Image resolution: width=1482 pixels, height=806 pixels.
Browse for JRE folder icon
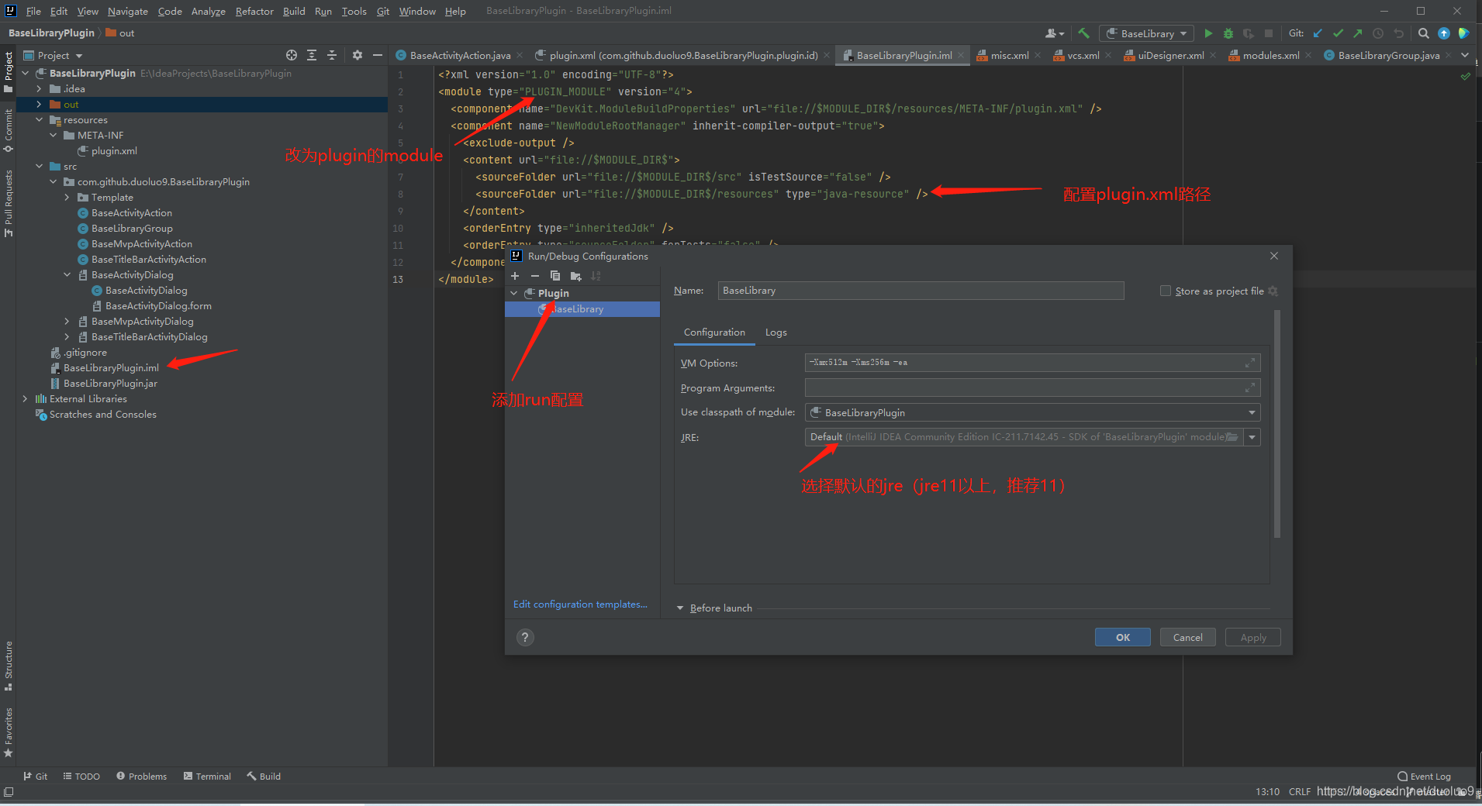1232,437
